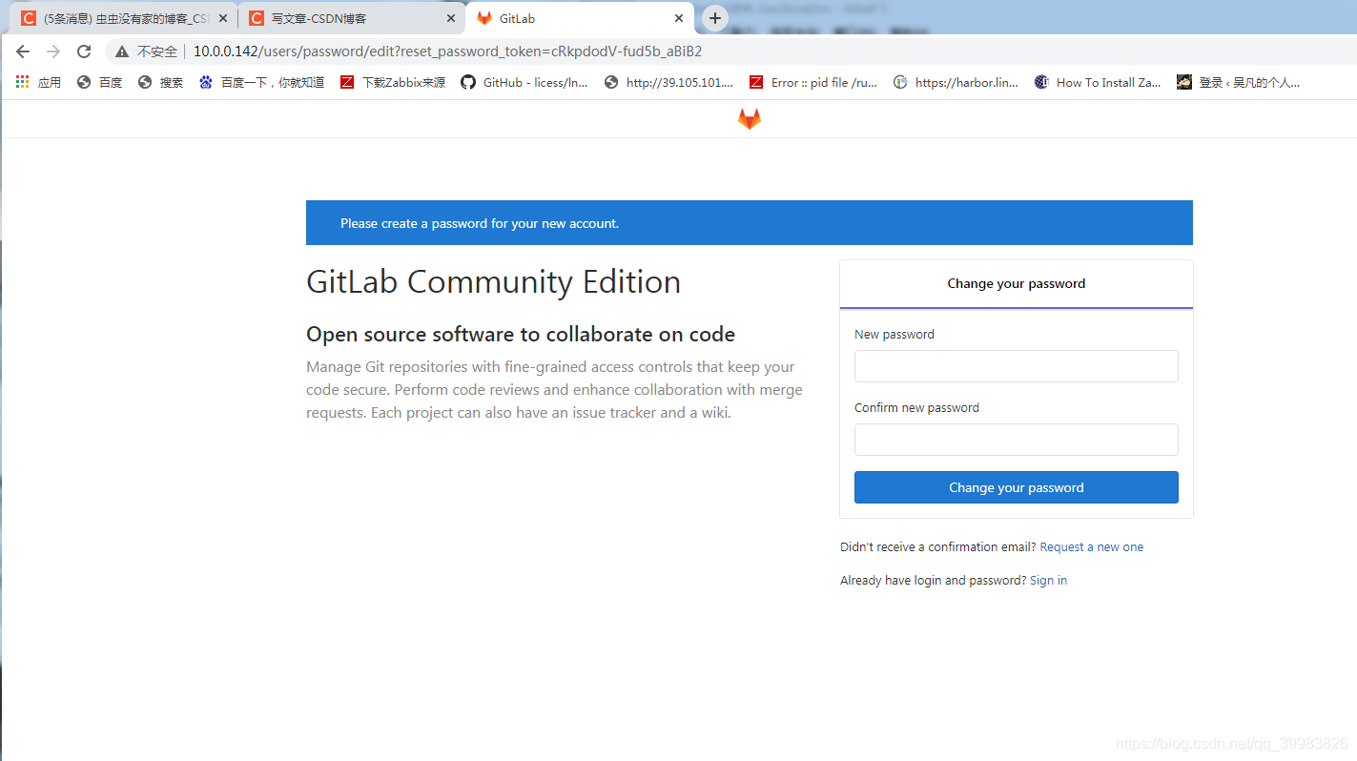The height and width of the screenshot is (761, 1357).
Task: Click the browser forward arrow
Action: coord(53,51)
